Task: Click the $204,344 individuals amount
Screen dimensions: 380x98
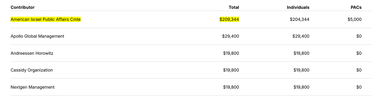Action: click(300, 19)
